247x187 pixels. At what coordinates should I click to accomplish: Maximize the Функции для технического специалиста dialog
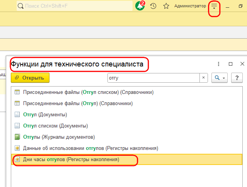[x=230, y=64]
